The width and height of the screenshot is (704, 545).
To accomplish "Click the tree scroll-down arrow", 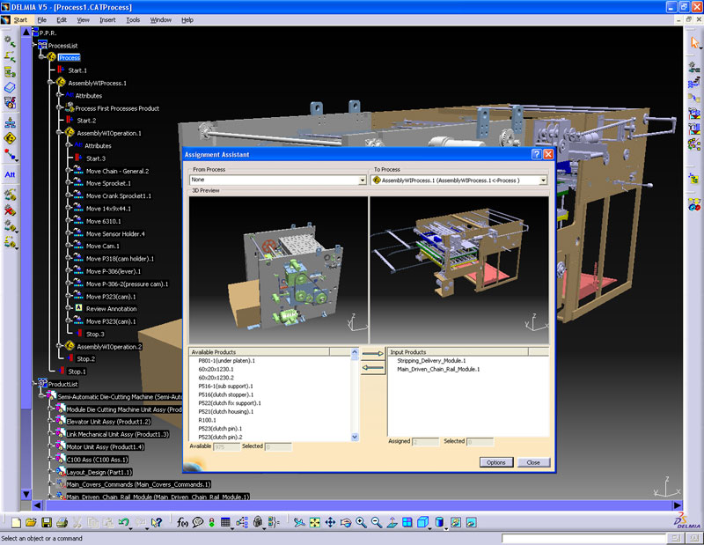I will click(26, 494).
